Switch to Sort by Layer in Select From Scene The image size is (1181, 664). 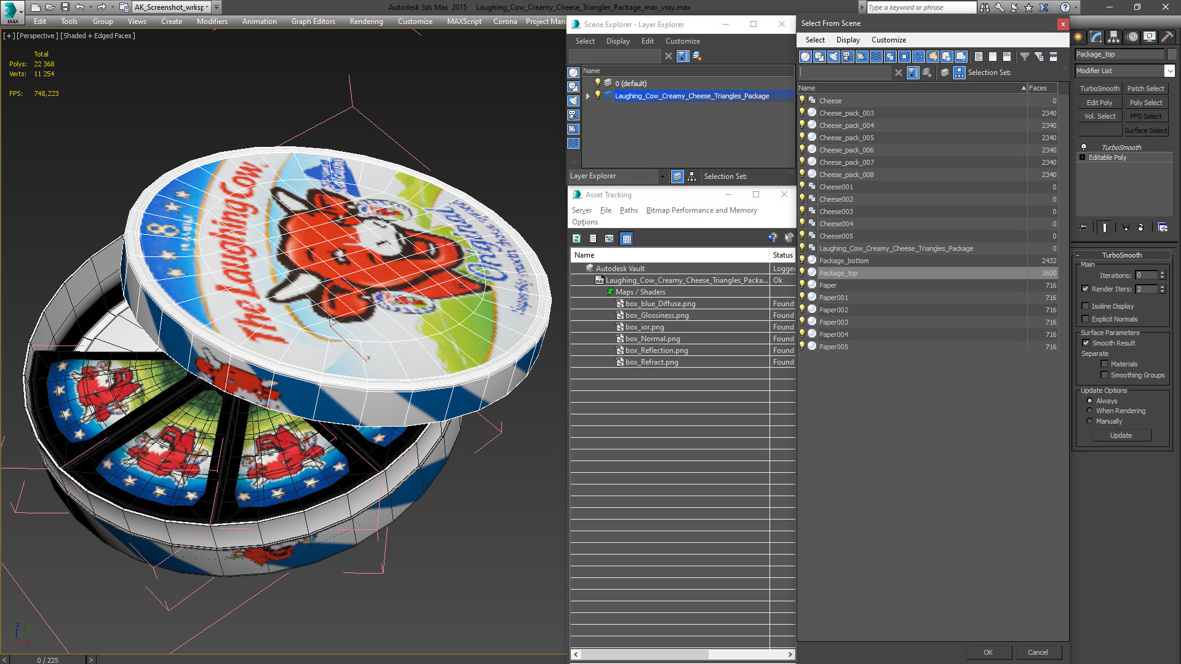[x=945, y=73]
